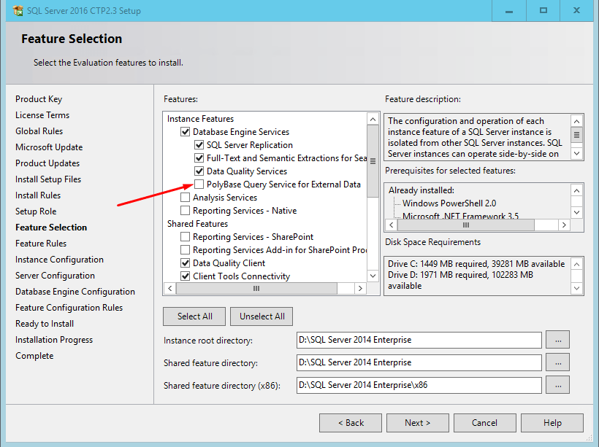Click the features list scroll-right arrow
This screenshot has height=447, width=599.
(x=360, y=288)
